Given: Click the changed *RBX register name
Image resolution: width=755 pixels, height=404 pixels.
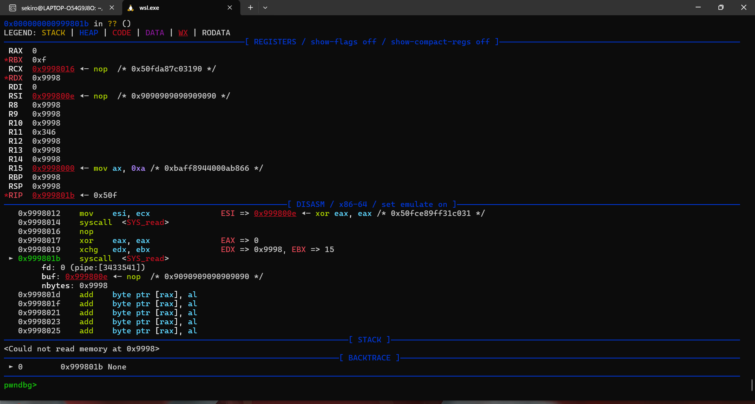Looking at the screenshot, I should pyautogui.click(x=13, y=60).
